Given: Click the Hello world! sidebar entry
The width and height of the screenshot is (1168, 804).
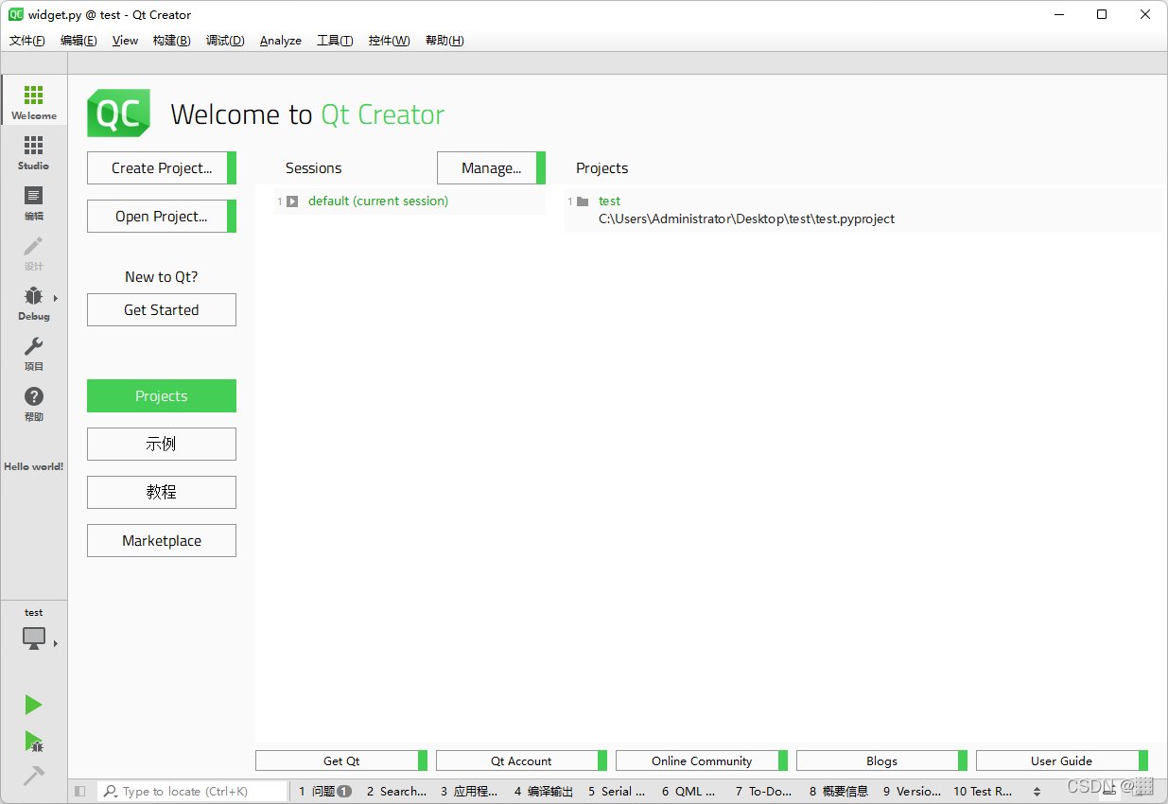Looking at the screenshot, I should click(34, 466).
